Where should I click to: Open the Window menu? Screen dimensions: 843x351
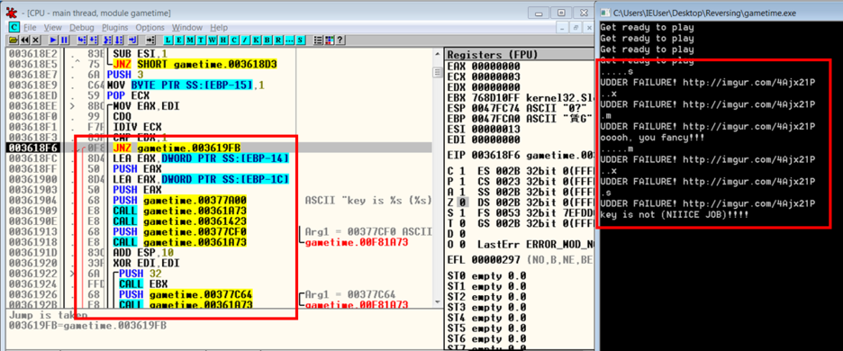187,27
